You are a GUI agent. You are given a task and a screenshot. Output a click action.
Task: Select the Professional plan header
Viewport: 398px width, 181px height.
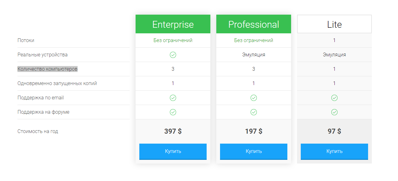[x=254, y=24]
